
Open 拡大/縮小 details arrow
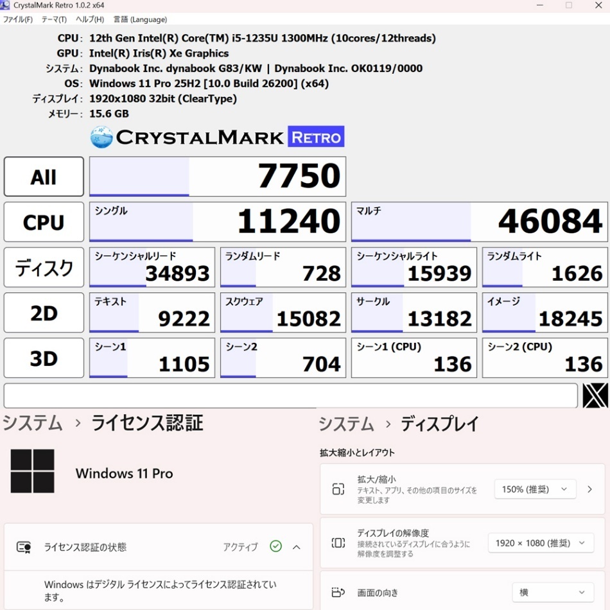tap(589, 489)
